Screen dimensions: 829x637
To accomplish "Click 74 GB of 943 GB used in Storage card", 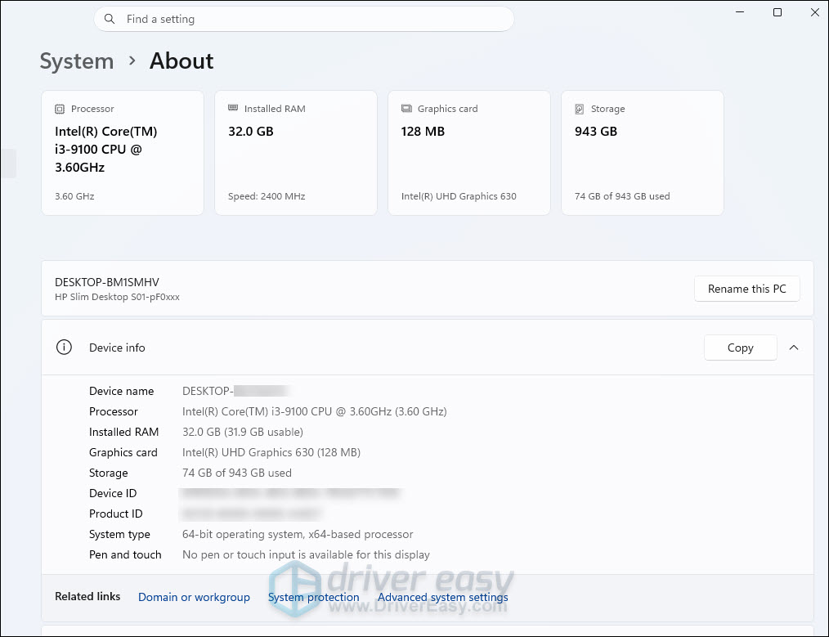I will click(x=622, y=196).
